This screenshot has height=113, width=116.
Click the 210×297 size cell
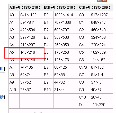coord(31,45)
